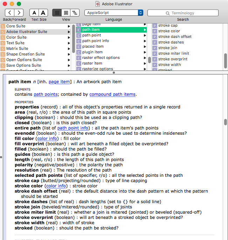The image size is (228, 240).
Task: Select raster item class
Action: click(111, 64)
